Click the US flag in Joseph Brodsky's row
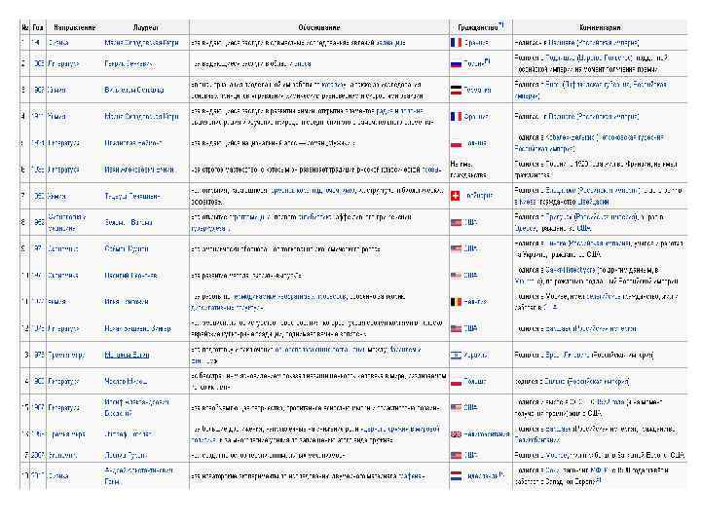 [456, 407]
